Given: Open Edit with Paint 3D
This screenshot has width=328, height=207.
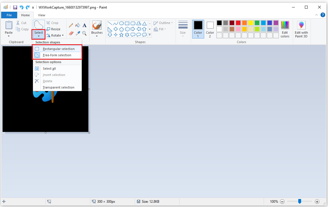Looking at the screenshot, I should [301, 29].
